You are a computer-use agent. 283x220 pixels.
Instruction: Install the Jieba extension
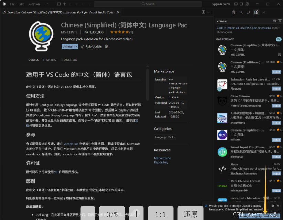(276, 174)
